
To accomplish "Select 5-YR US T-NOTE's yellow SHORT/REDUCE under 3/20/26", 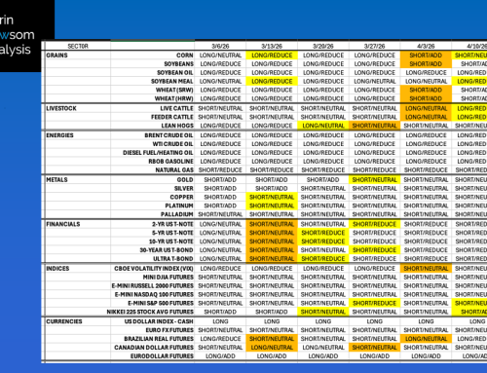I will [323, 233].
